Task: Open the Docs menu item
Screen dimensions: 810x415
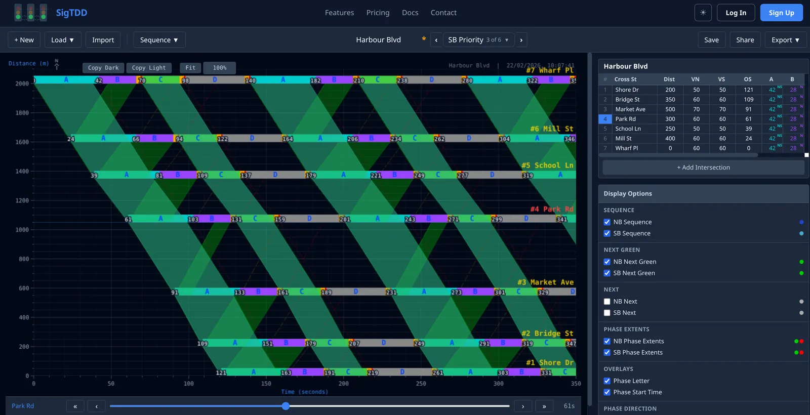Action: [x=410, y=13]
